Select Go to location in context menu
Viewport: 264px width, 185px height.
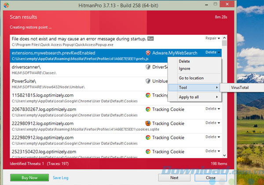pyautogui.click(x=191, y=78)
